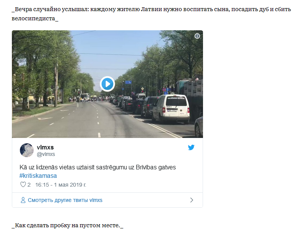Click the caption Как сделать пробку на пустом месте

[67, 225]
